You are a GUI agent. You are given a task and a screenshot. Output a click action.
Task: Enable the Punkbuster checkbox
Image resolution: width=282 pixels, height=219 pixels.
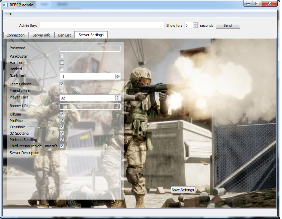pyautogui.click(x=62, y=56)
